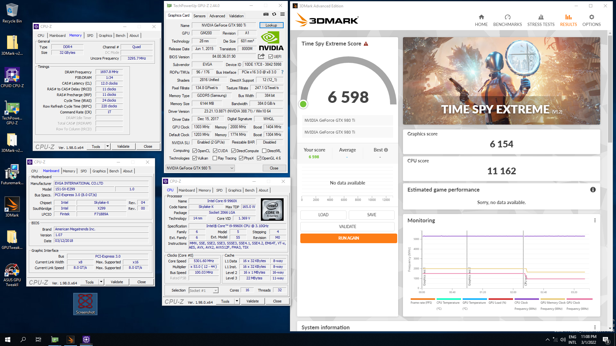The height and width of the screenshot is (346, 616).
Task: Open 3DMark STRESS TESTS section
Action: pos(541,21)
